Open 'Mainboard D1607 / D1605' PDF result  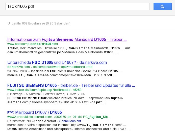click(38, 113)
